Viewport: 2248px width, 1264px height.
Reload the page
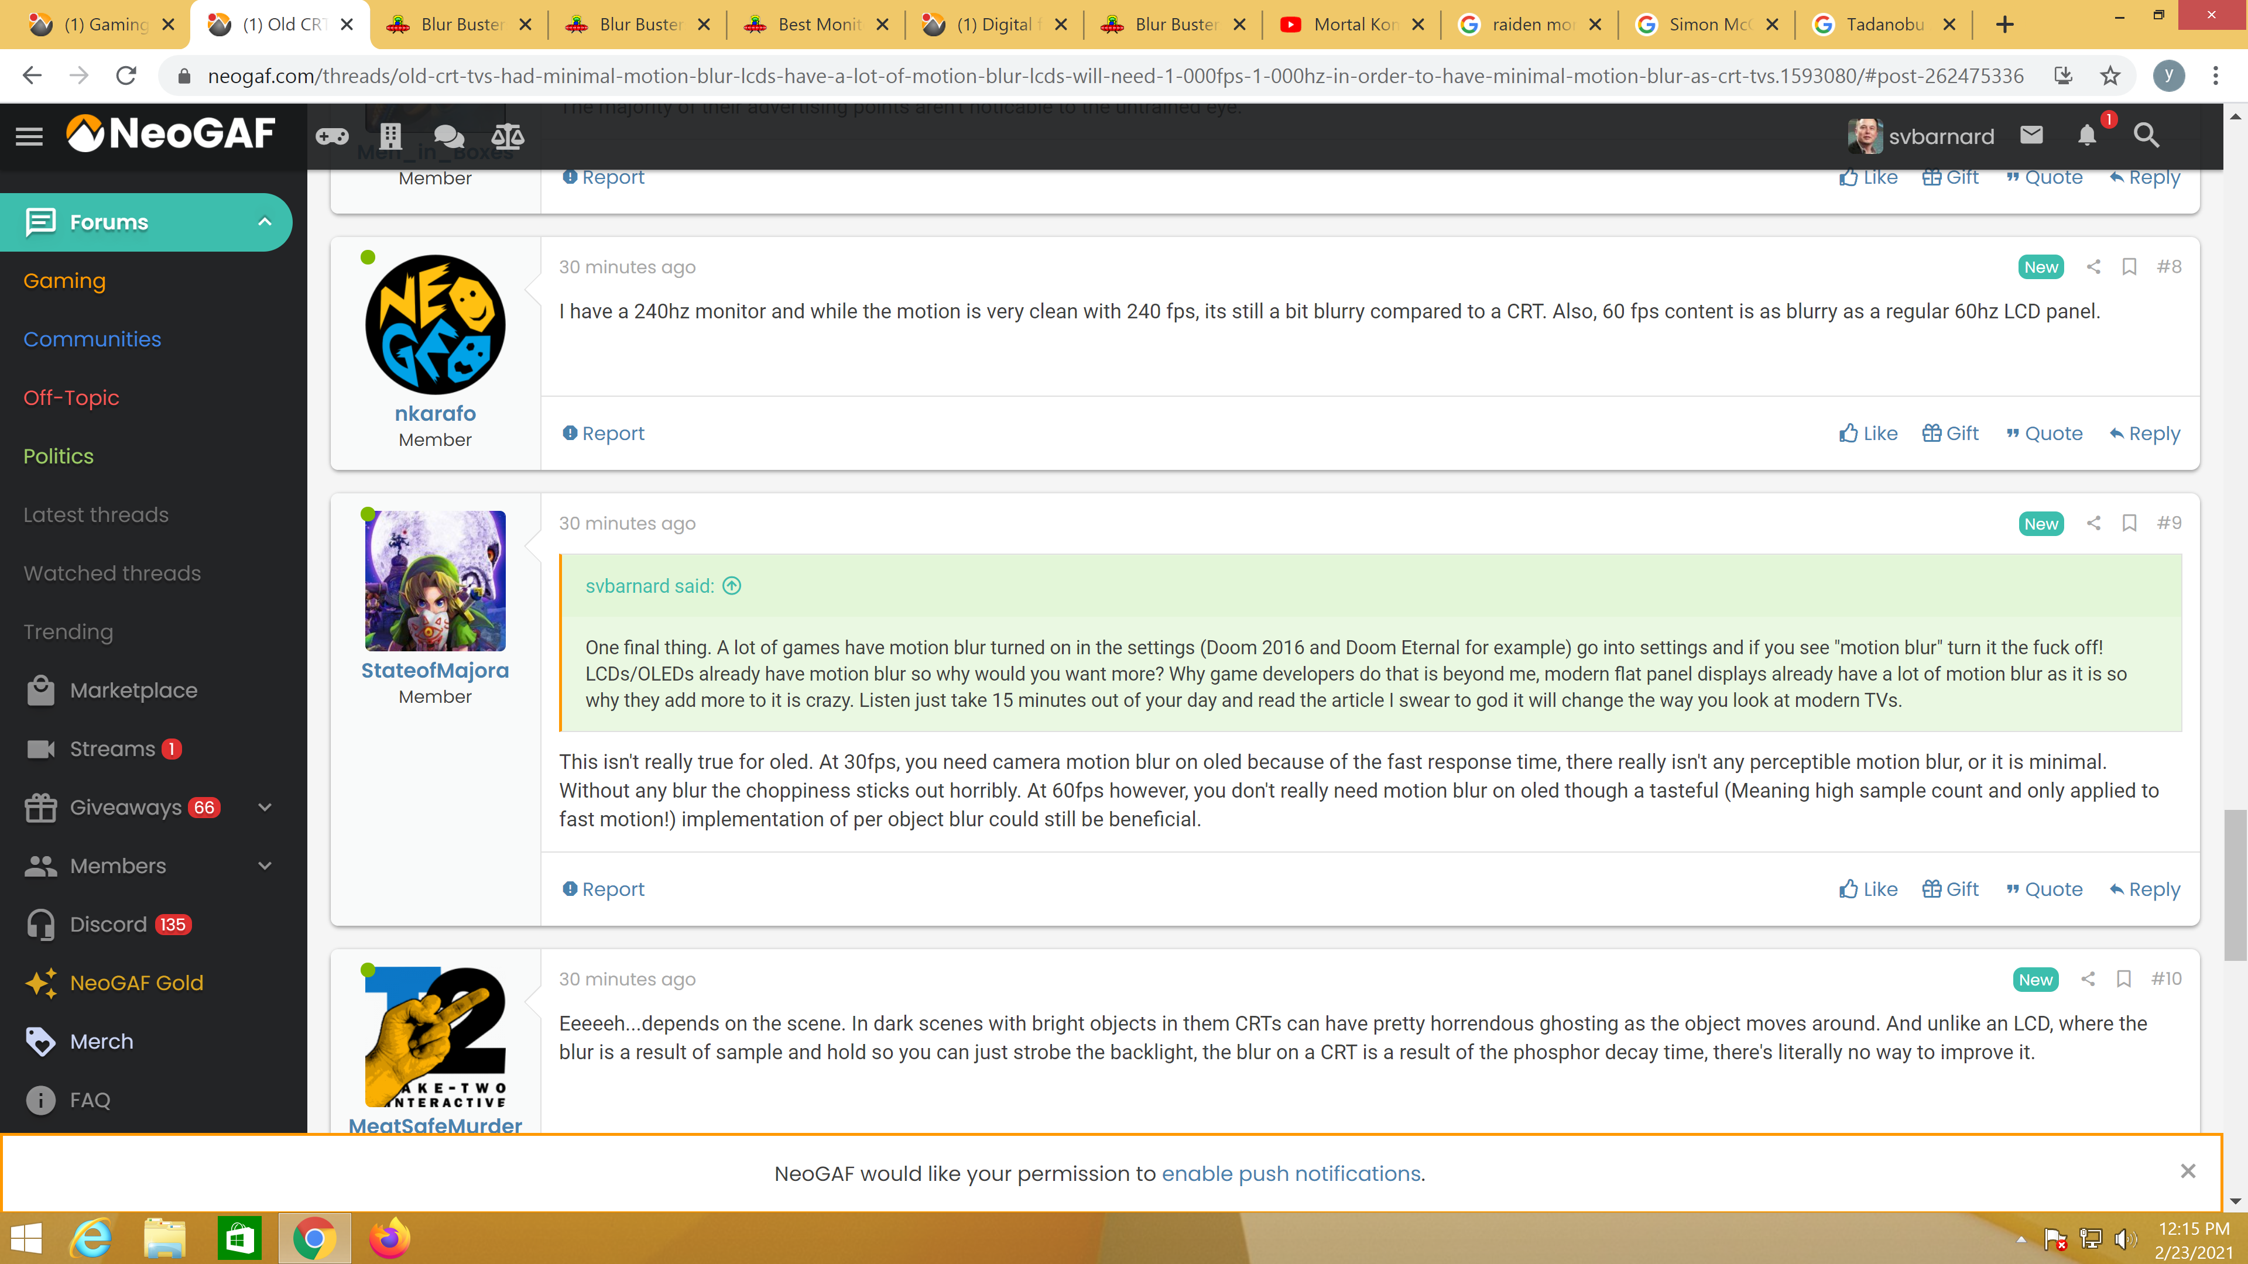(x=126, y=76)
